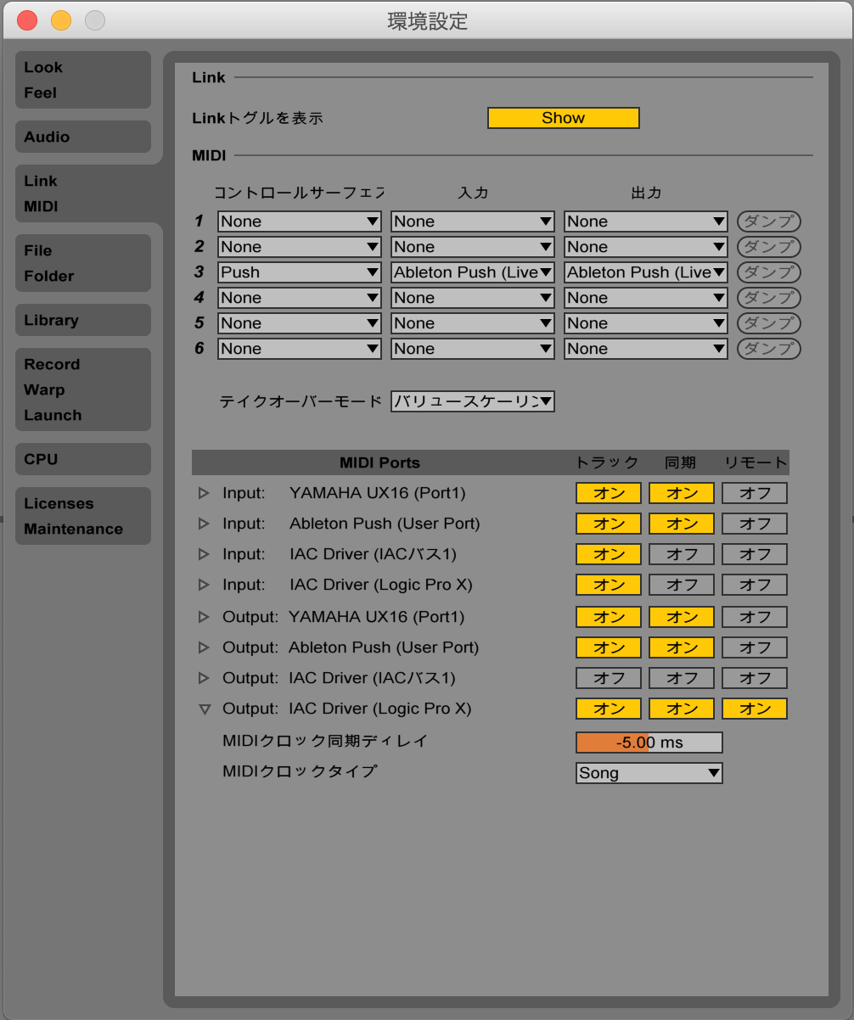854x1020 pixels.
Task: Toggle Remote for Output IAC Driver (Logic Pro X)
Action: 755,709
